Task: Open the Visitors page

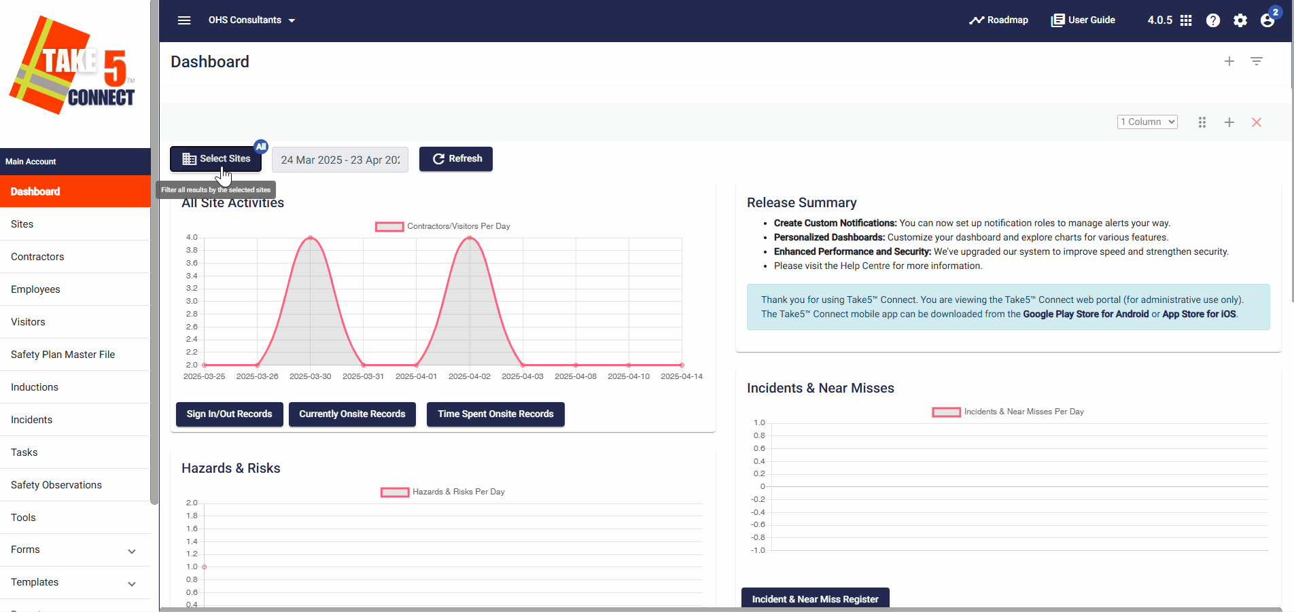Action: [75, 322]
